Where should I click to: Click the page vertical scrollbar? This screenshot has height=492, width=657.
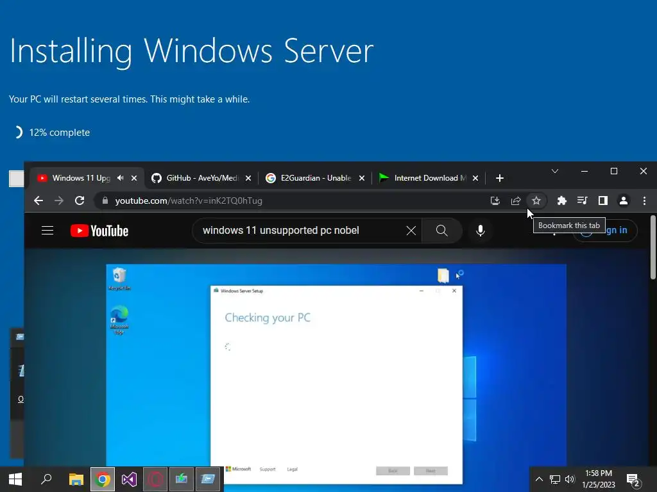pos(653,247)
